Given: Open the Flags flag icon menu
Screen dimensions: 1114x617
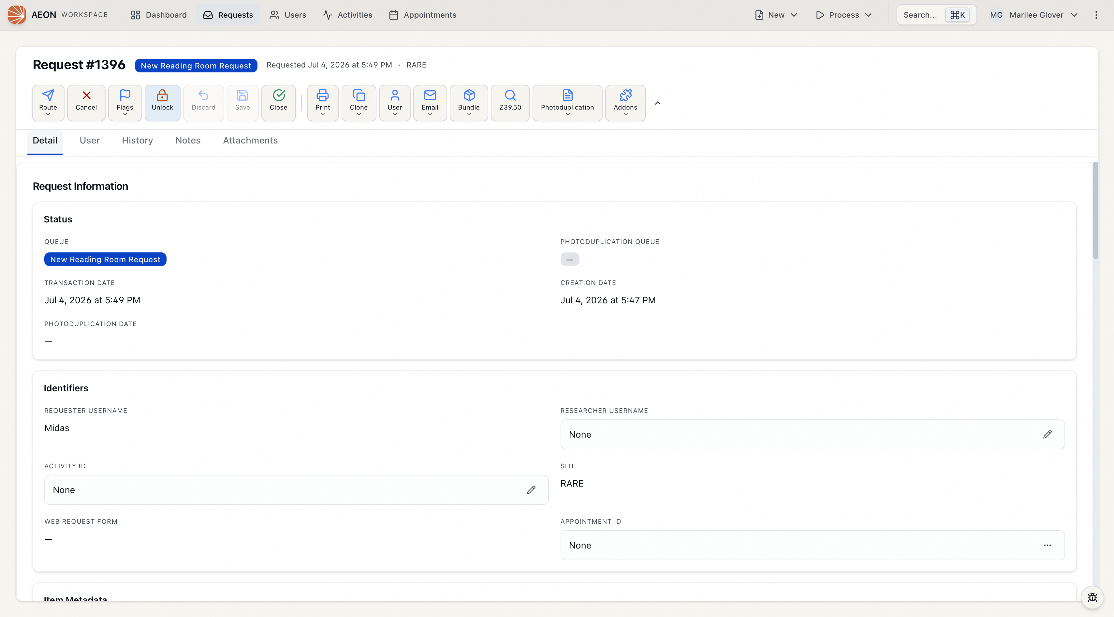Looking at the screenshot, I should point(125,95).
